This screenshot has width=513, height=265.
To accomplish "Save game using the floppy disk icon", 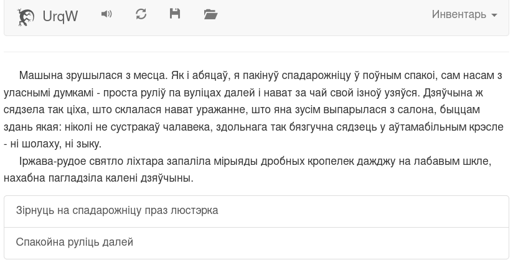I will pyautogui.click(x=175, y=14).
